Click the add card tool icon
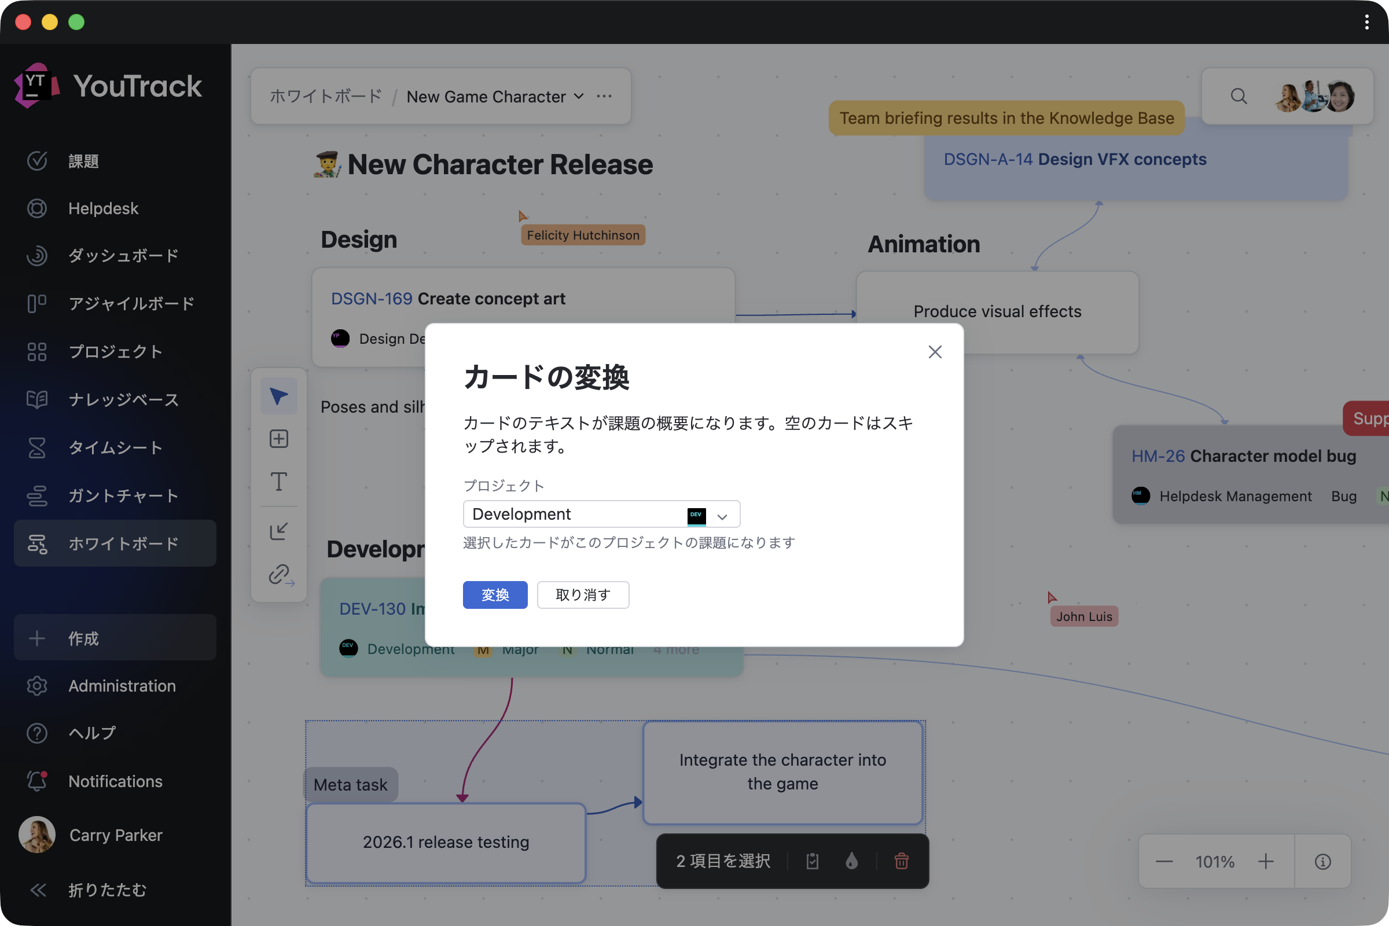Viewport: 1389px width, 926px height. point(278,439)
